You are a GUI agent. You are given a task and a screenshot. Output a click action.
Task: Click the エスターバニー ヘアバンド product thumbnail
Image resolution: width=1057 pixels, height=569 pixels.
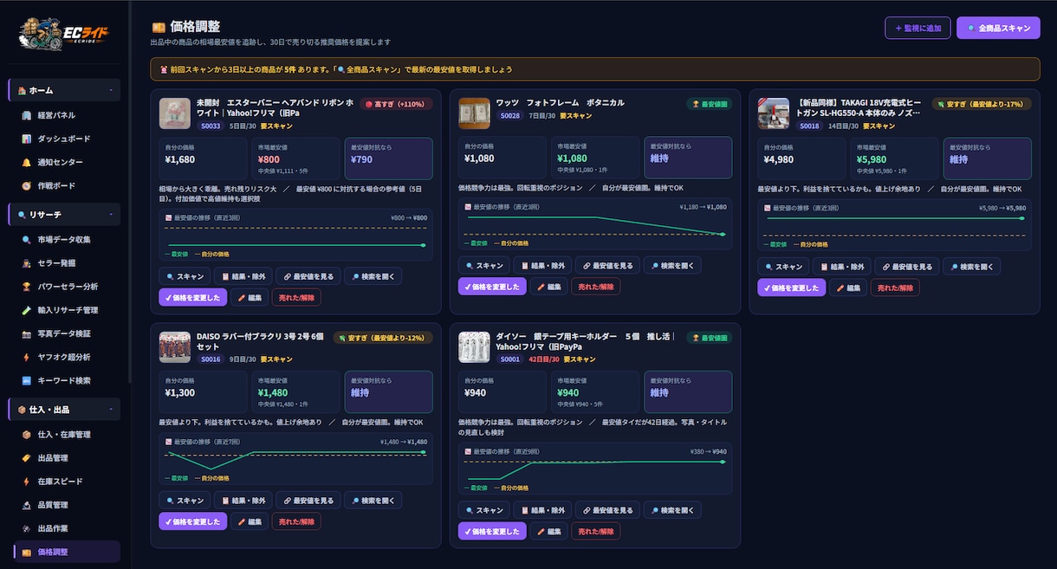coord(175,113)
